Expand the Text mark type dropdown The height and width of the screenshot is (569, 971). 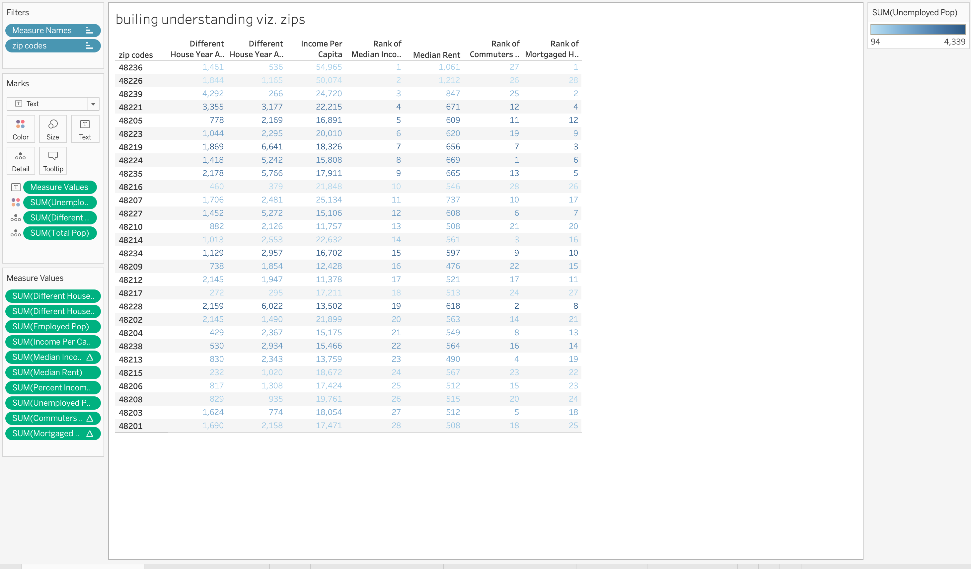pyautogui.click(x=93, y=104)
